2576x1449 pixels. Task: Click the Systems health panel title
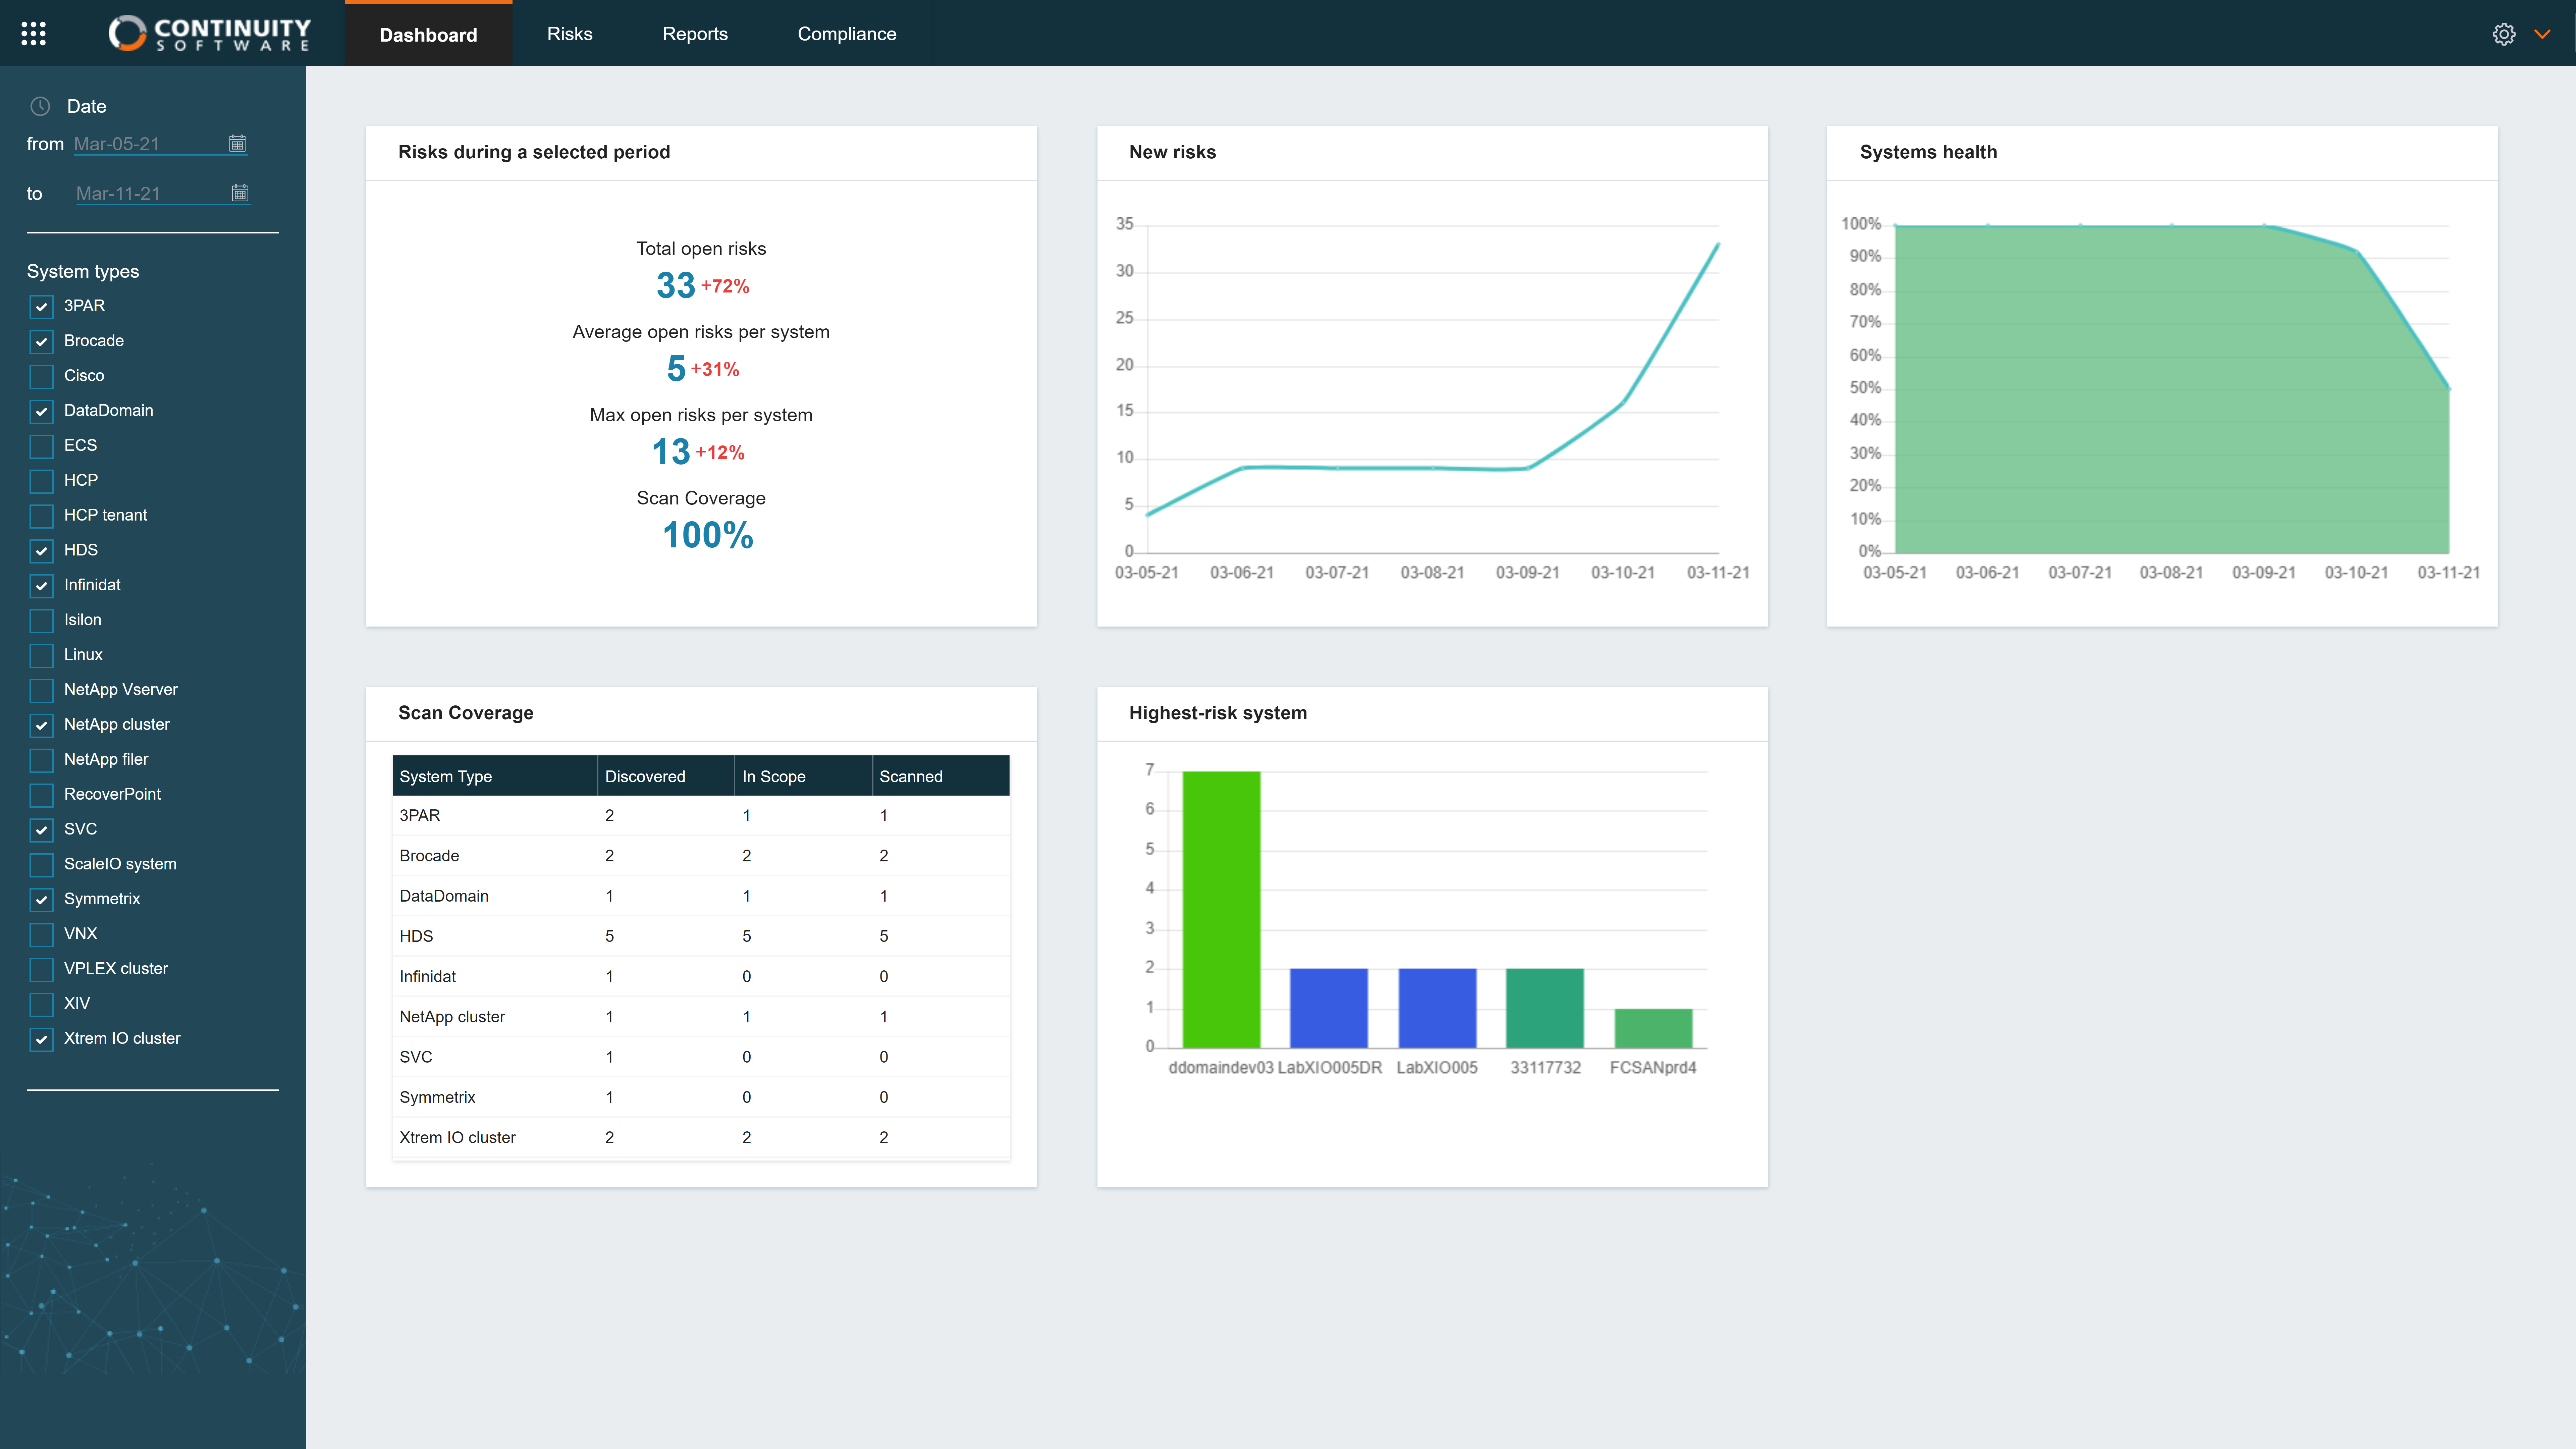click(1928, 152)
